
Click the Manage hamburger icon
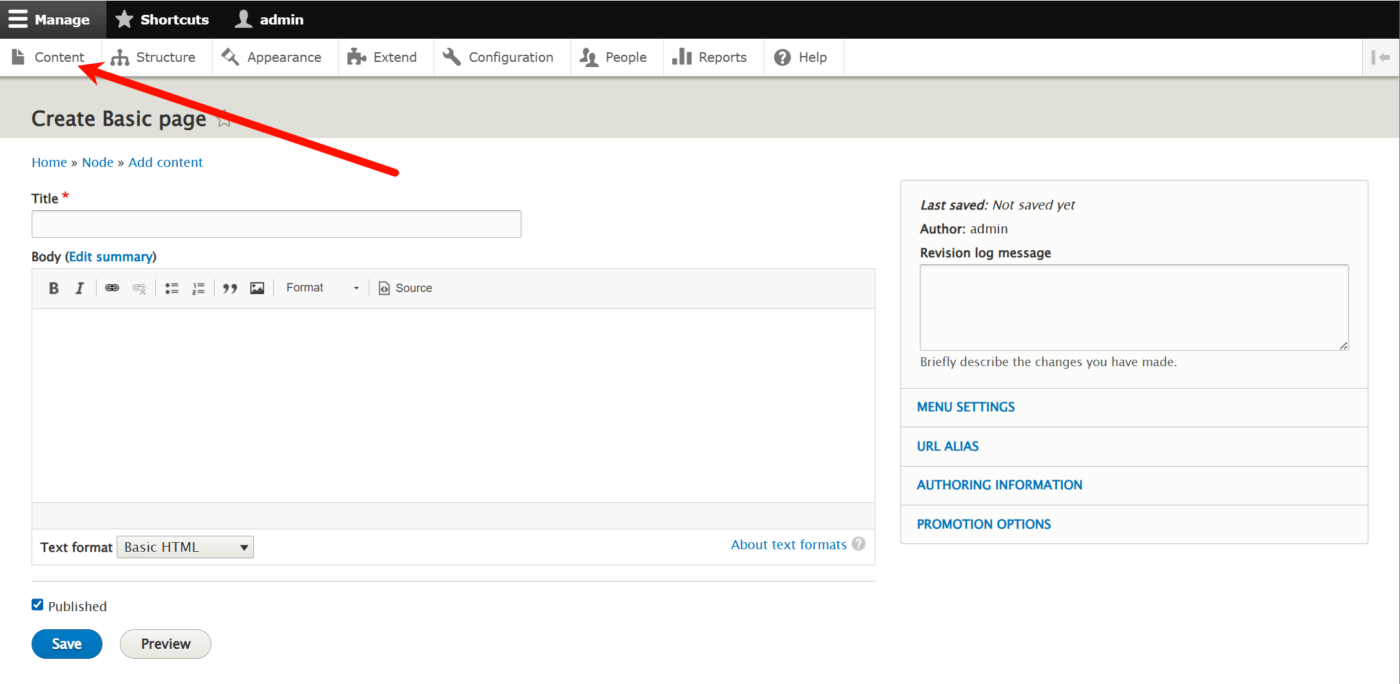(18, 19)
